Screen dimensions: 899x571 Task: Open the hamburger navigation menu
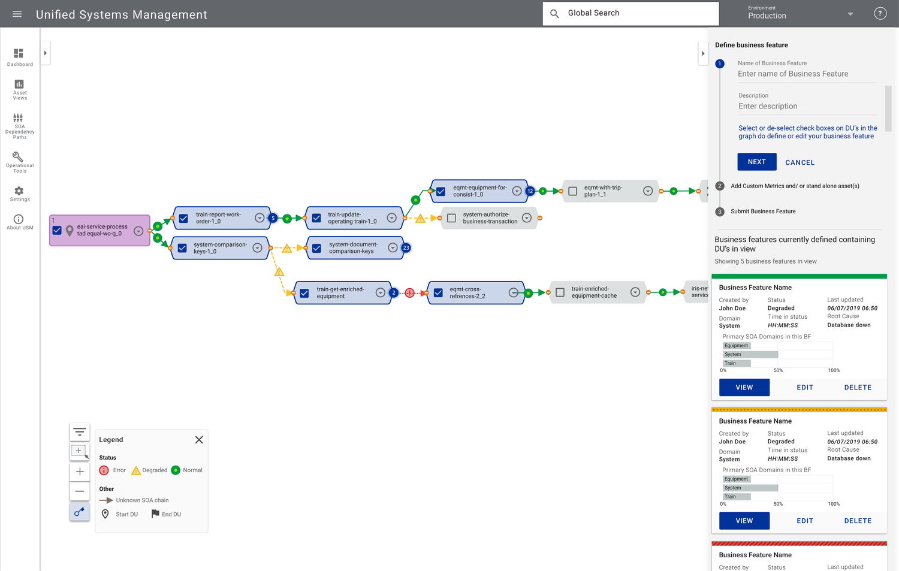17,14
